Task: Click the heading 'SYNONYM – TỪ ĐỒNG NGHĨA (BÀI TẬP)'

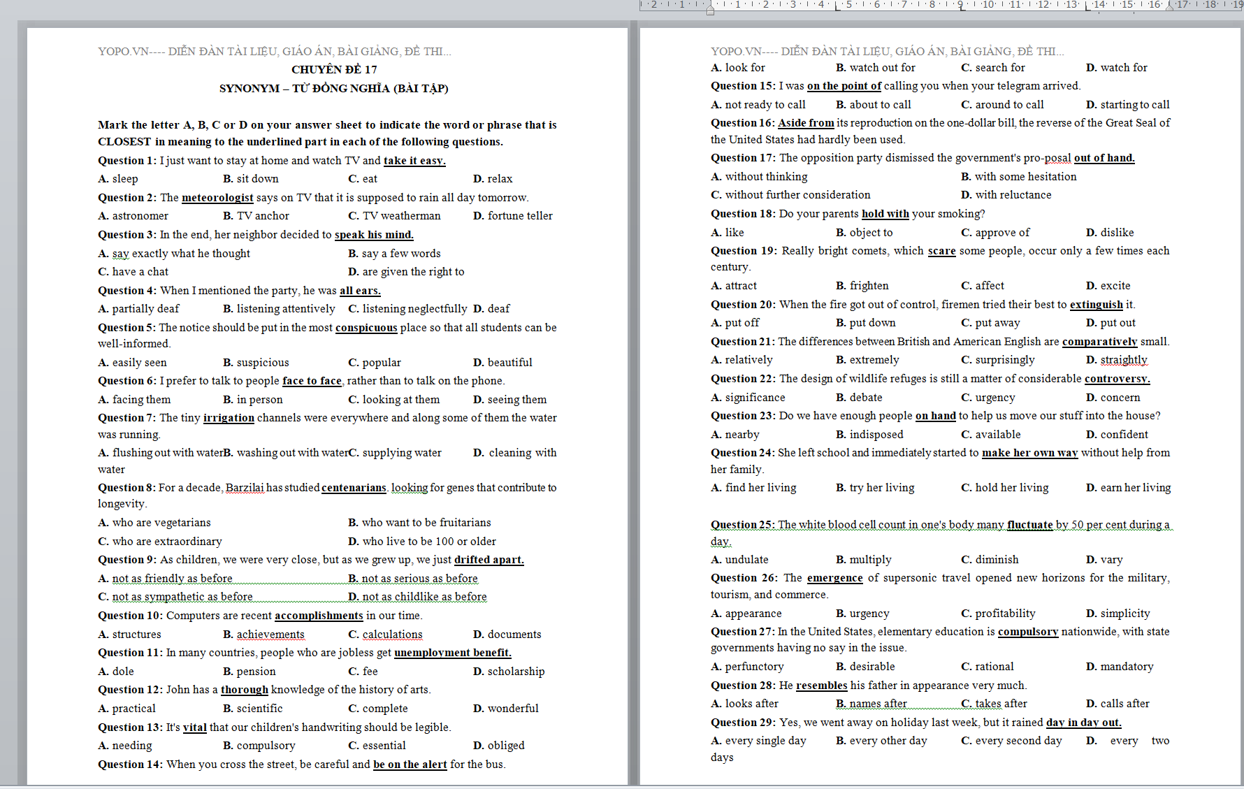Action: pos(334,88)
